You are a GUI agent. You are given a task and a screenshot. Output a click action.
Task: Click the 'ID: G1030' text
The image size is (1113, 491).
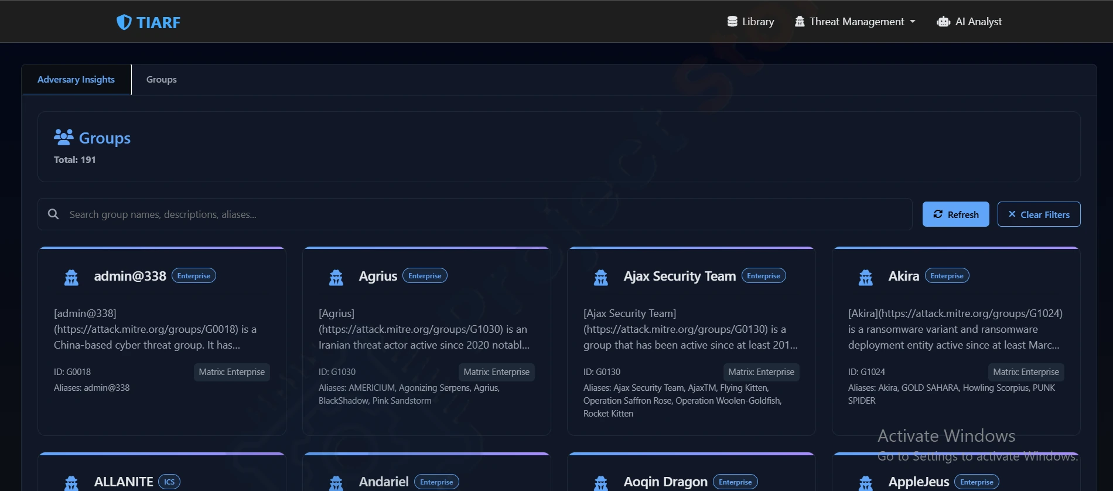[337, 372]
